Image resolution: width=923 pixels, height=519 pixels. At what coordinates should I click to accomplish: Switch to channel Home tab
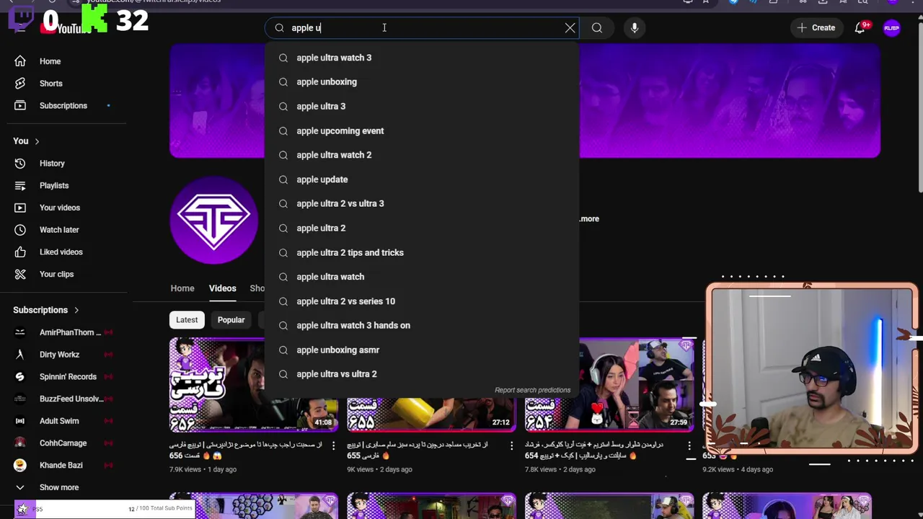point(182,288)
